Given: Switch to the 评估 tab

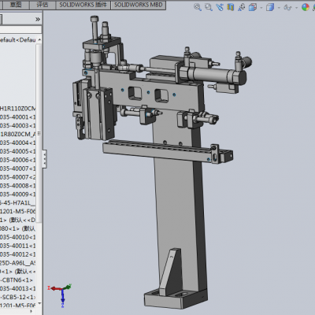Looking at the screenshot, I should pos(43,5).
